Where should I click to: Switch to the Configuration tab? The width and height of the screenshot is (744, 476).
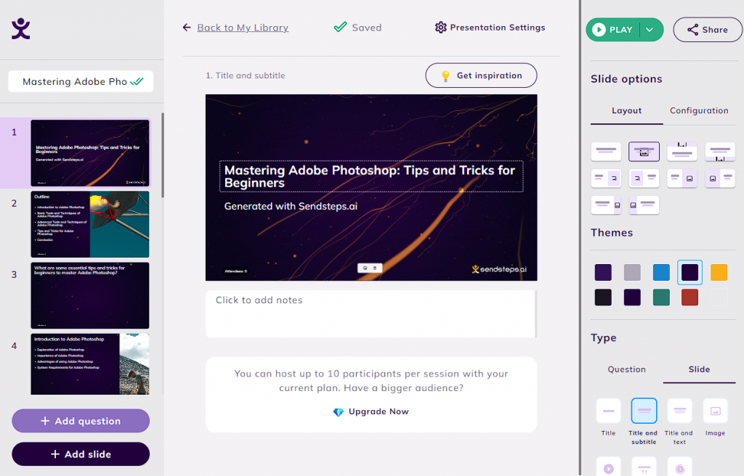[699, 110]
